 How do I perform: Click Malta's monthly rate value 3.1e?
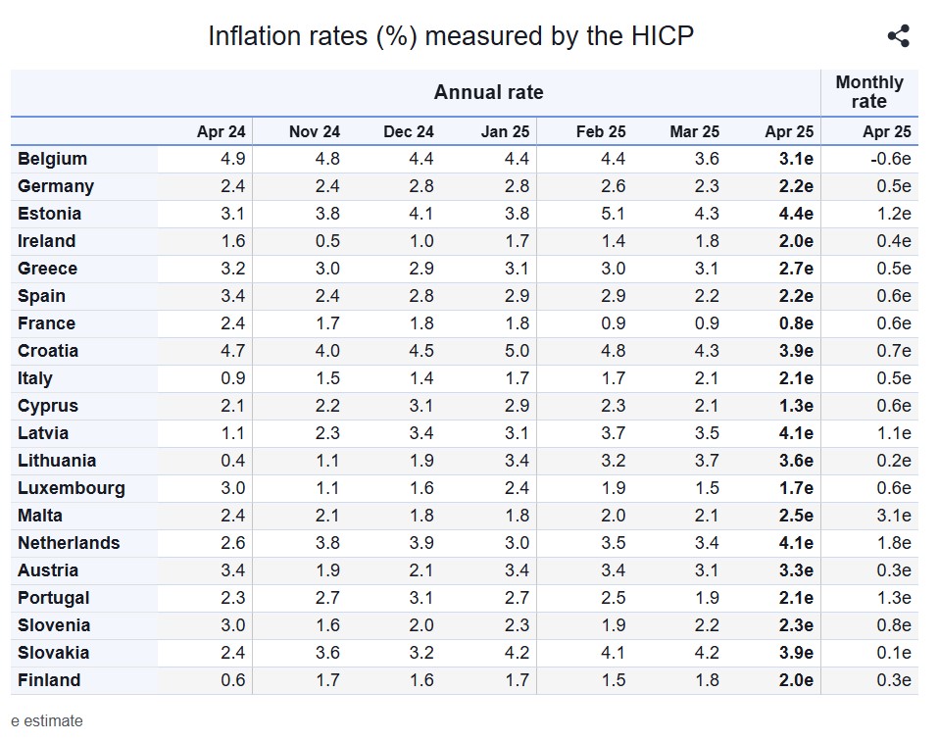[x=892, y=516]
